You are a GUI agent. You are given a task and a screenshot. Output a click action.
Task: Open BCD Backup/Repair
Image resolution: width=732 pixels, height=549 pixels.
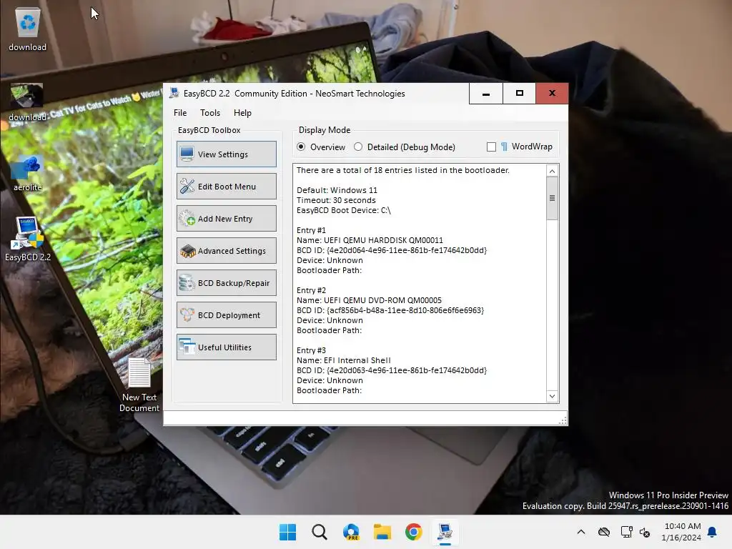pyautogui.click(x=227, y=283)
